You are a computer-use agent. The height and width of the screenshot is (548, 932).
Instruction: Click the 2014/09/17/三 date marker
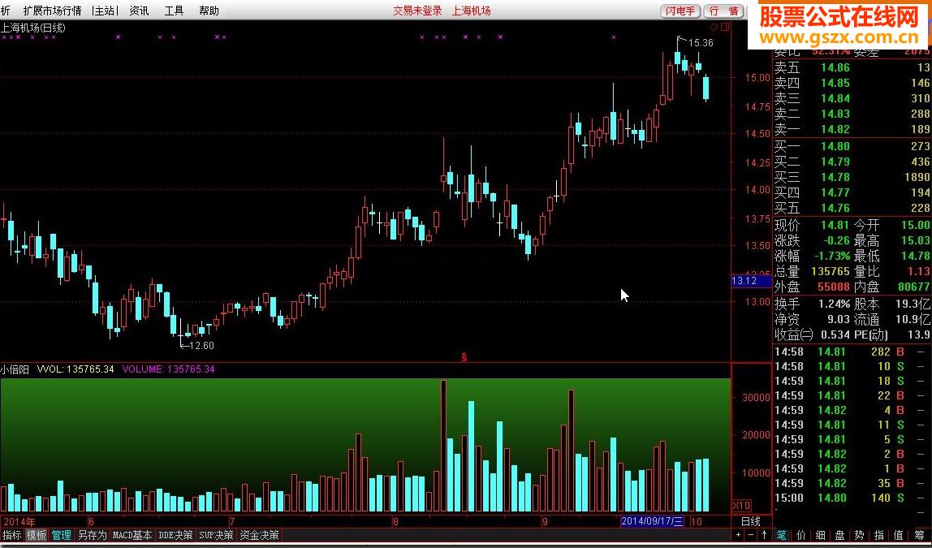[652, 521]
